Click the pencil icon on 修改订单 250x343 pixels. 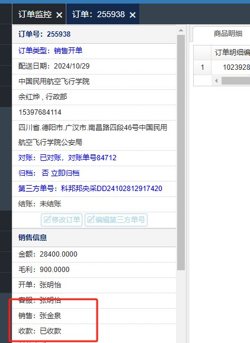[47, 219]
